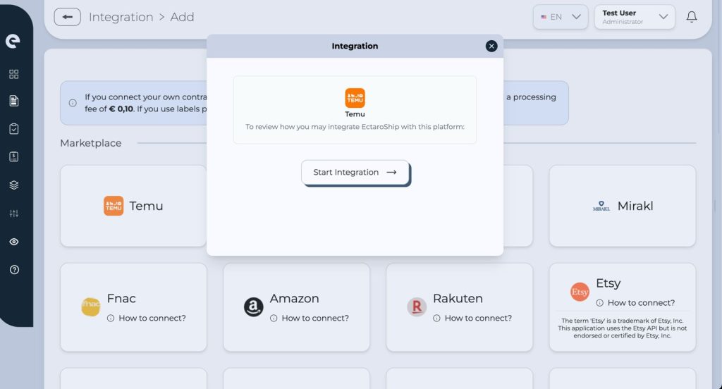Click the Temu logo in the dialog
The image size is (722, 389).
tap(355, 98)
